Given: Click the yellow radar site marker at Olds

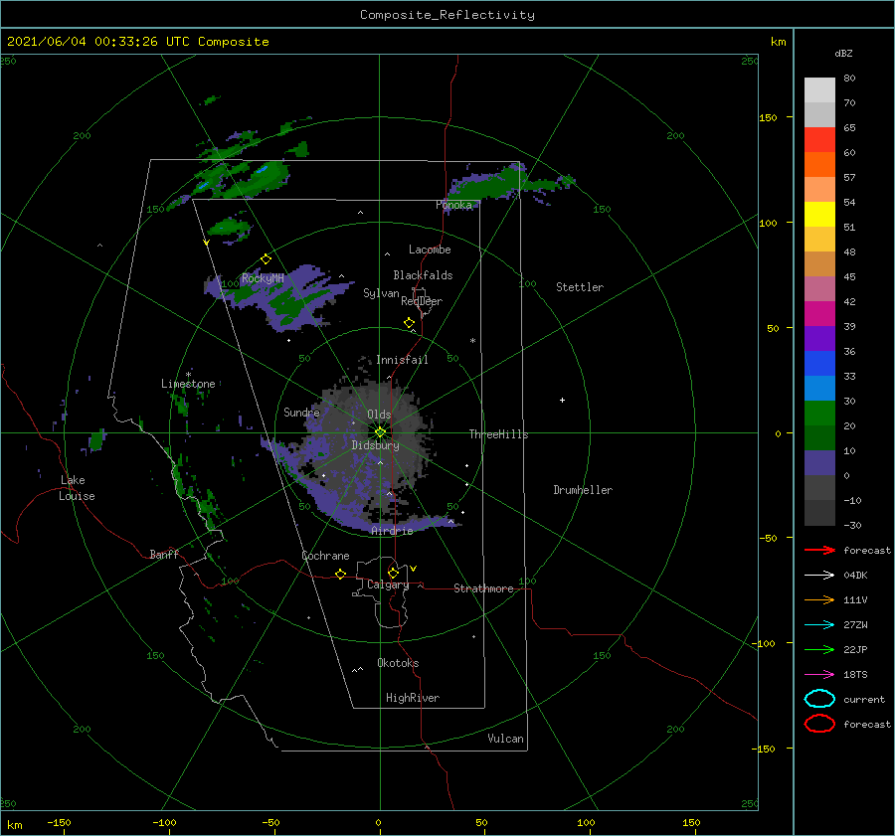Looking at the screenshot, I should 380,432.
